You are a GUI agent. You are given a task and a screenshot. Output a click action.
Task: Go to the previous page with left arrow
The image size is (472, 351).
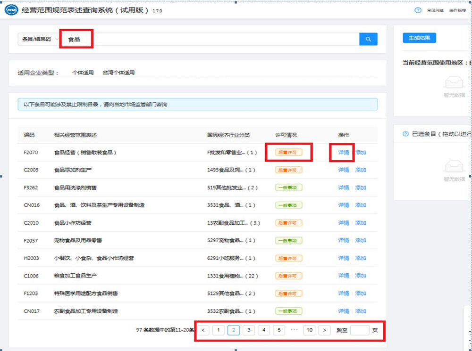[203, 330]
